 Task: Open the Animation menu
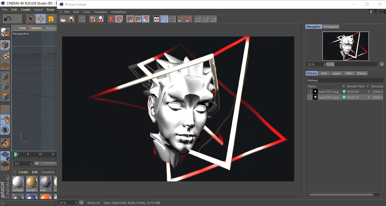[118, 12]
